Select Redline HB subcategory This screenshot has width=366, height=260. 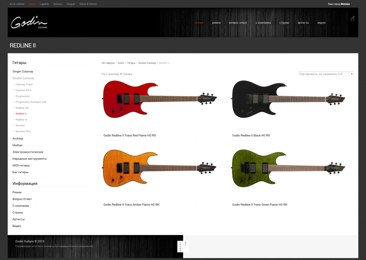[x=22, y=108]
